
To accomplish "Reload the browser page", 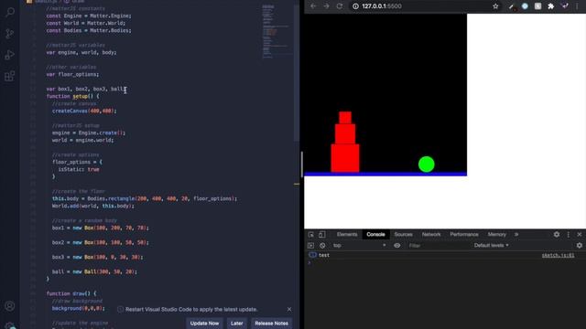I will 340,6.
